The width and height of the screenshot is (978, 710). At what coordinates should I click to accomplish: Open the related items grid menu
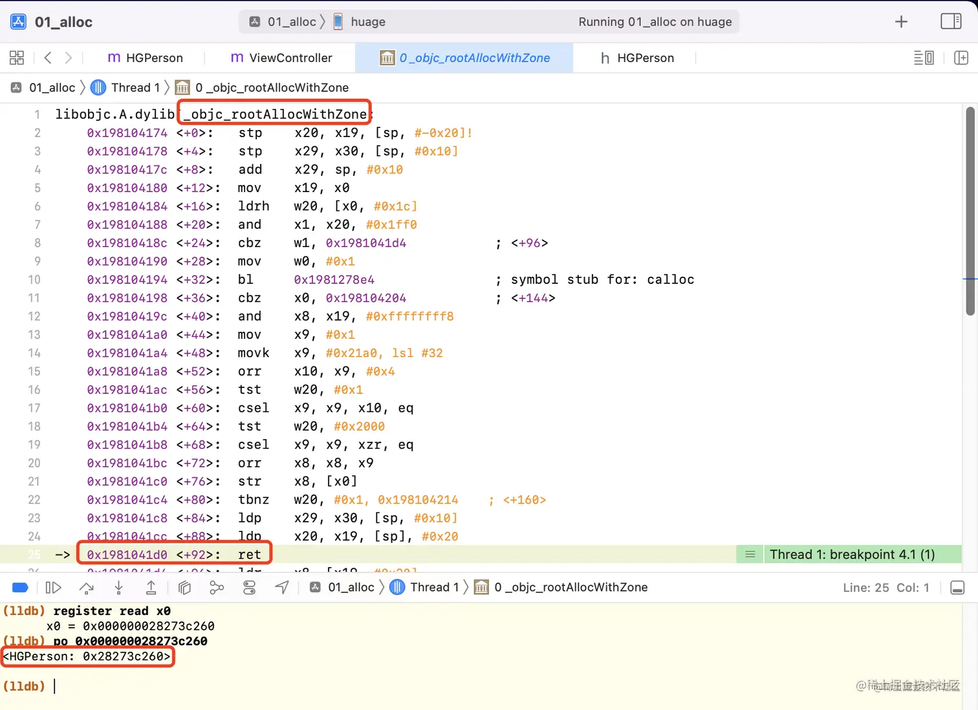[x=17, y=58]
